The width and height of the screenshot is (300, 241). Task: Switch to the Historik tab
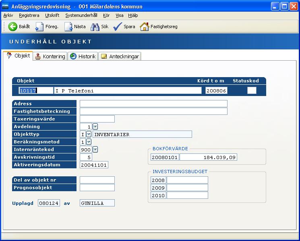(x=83, y=56)
